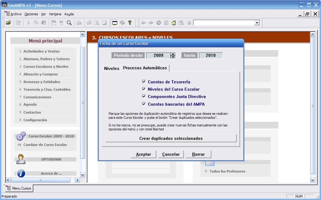Open Alumnos, Padres y Tutores entry
This screenshot has width=321, height=200.
tap(45, 59)
